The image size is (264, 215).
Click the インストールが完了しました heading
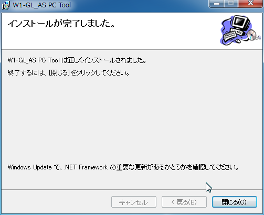(x=61, y=24)
